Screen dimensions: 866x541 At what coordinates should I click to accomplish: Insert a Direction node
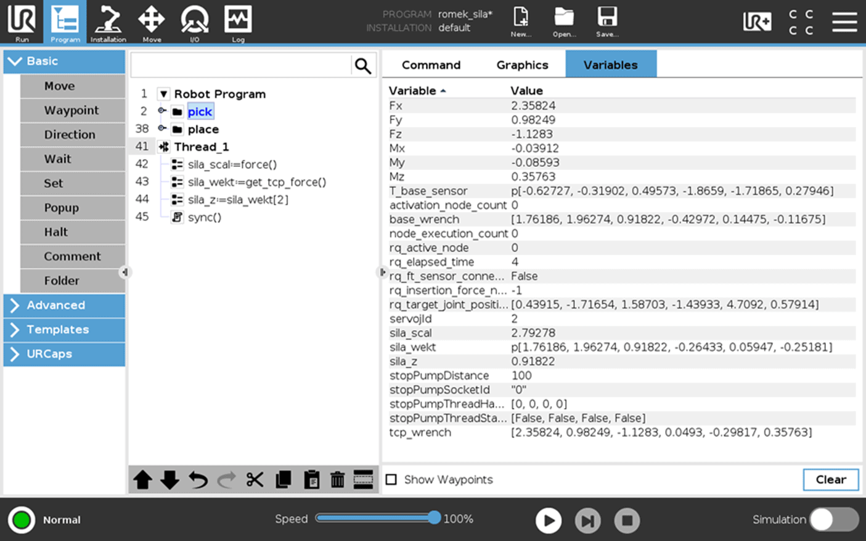click(x=72, y=134)
